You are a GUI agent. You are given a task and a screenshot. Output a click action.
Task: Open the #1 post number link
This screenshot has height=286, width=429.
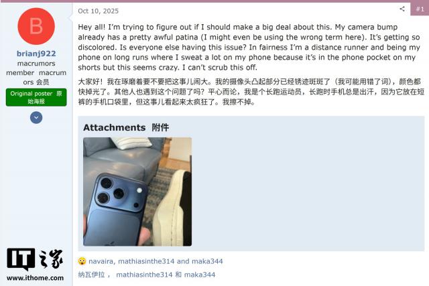click(x=420, y=9)
